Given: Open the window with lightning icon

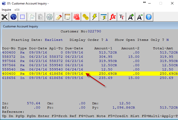Looking at the screenshot, I should 104,17.
